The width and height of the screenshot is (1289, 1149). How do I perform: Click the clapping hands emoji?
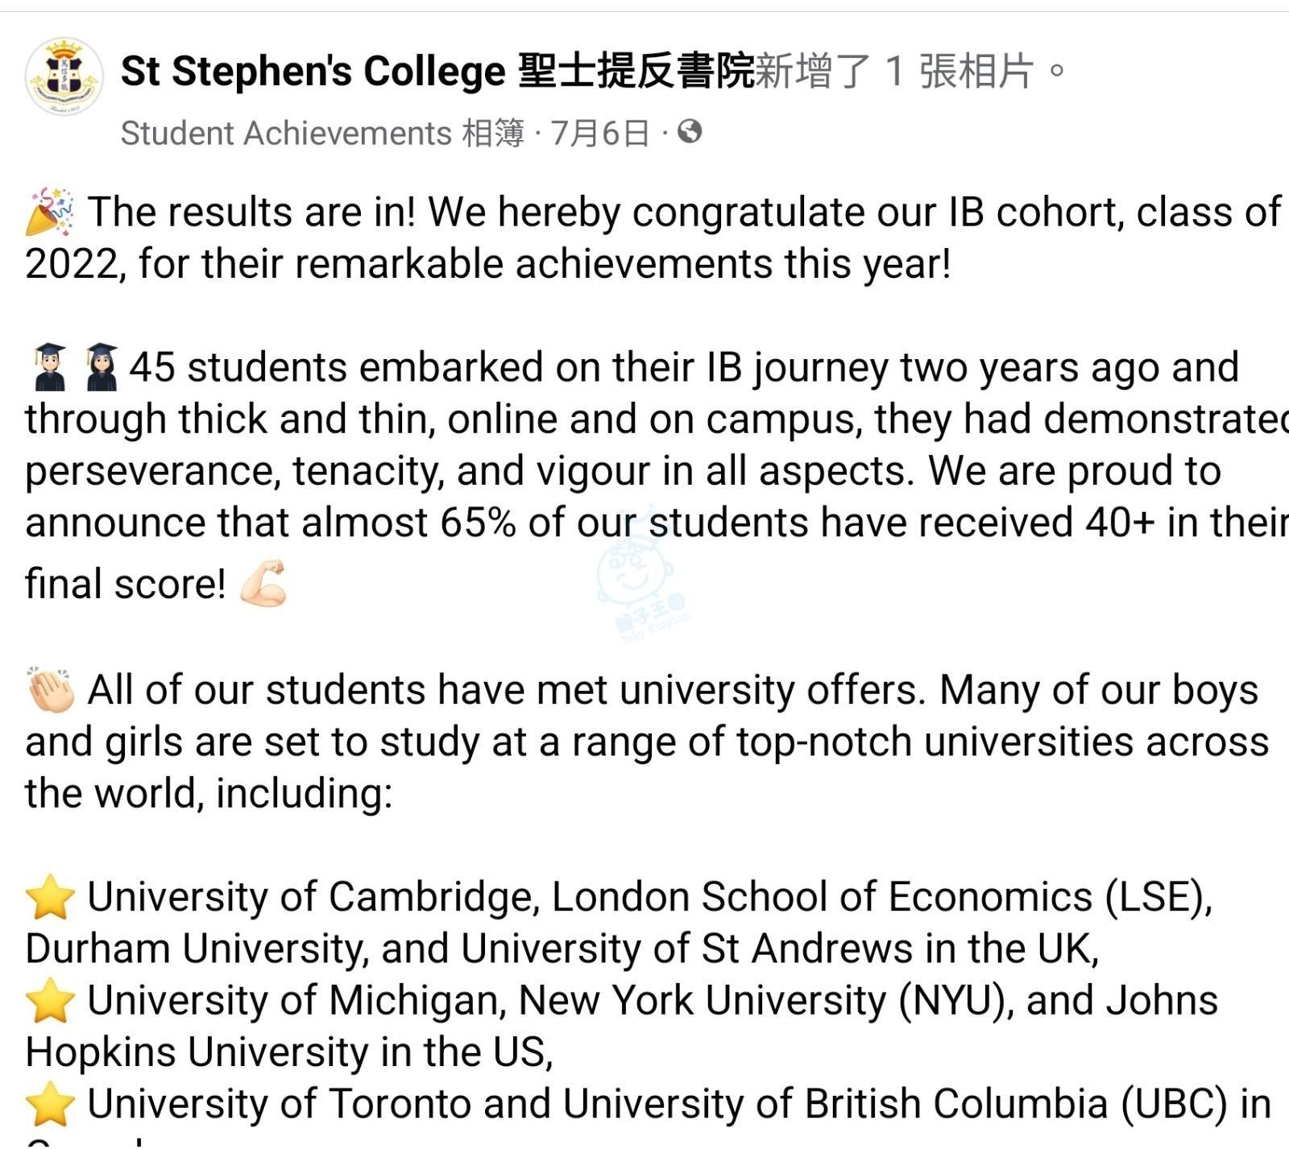[51, 690]
